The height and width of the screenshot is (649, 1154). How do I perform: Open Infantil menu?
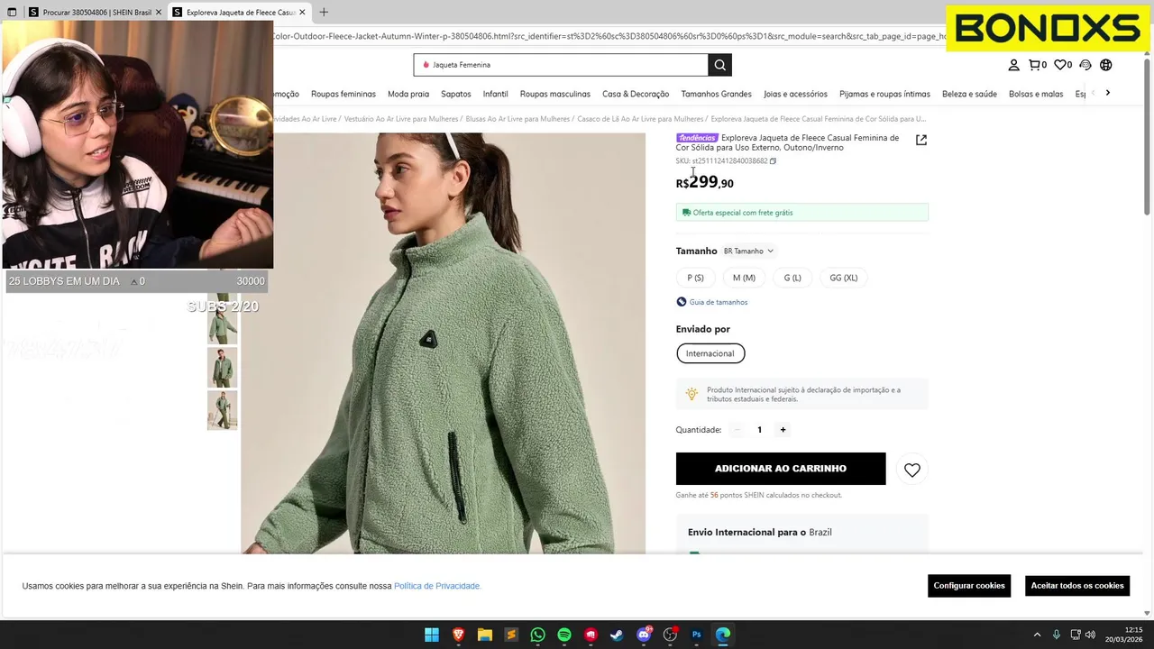495,94
